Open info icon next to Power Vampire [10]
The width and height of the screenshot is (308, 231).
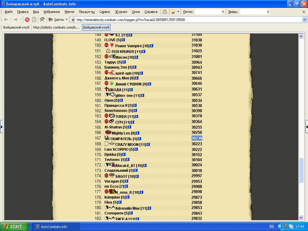[152, 46]
